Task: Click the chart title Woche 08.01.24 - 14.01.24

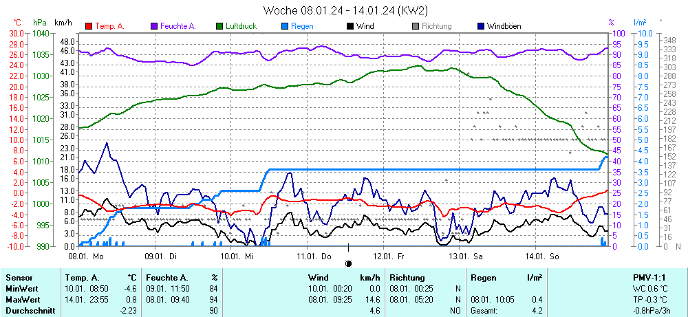Action: [345, 10]
